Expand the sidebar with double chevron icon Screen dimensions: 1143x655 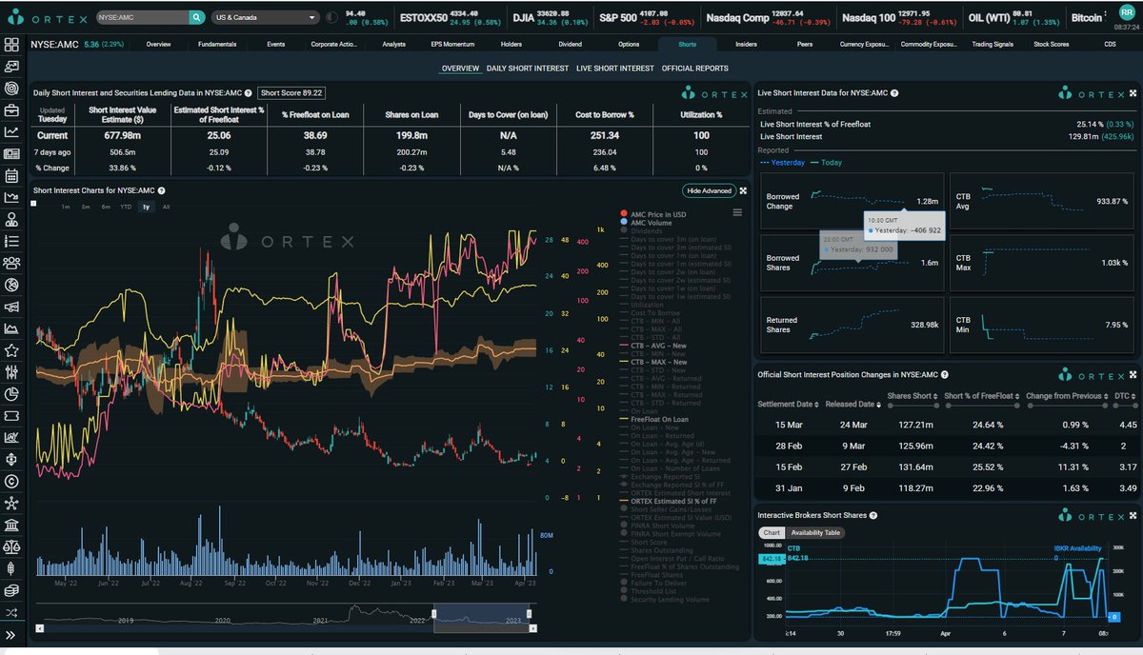[x=11, y=634]
